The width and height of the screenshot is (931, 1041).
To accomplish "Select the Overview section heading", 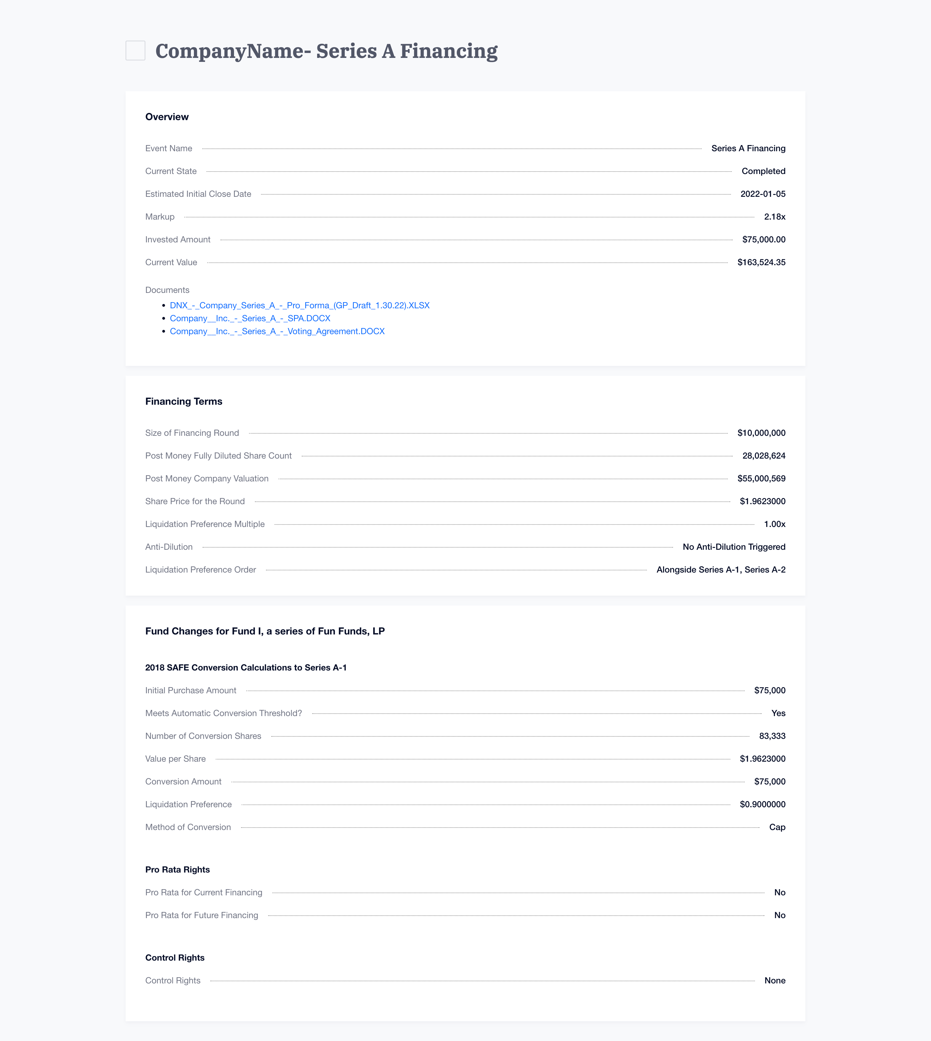I will pyautogui.click(x=167, y=117).
